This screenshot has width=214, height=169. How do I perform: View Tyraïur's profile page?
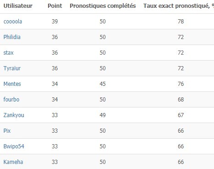click(12, 68)
